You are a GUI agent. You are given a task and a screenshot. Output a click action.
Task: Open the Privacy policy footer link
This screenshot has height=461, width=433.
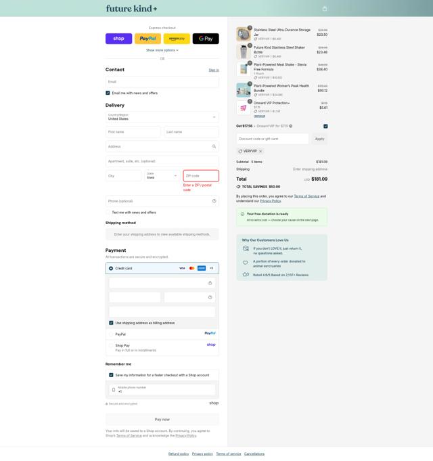[202, 454]
